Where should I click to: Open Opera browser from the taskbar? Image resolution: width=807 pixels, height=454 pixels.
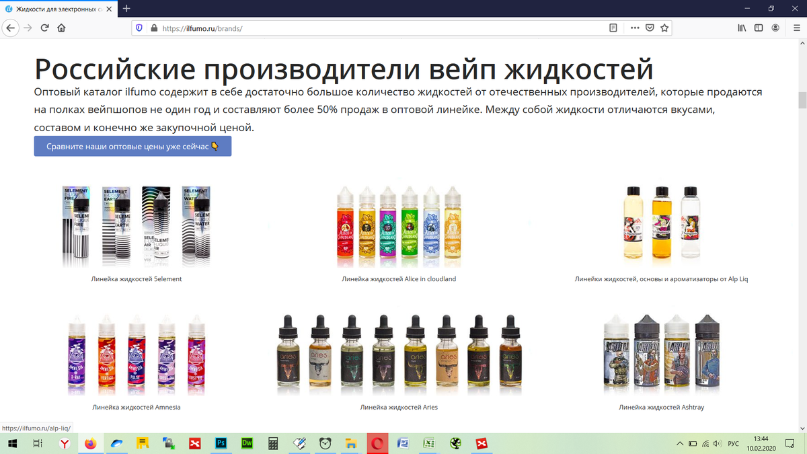tap(377, 443)
